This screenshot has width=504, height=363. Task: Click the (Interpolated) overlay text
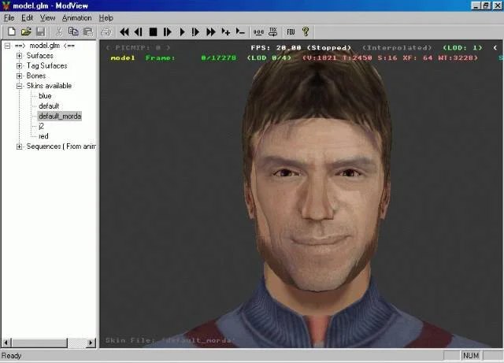[x=397, y=47]
